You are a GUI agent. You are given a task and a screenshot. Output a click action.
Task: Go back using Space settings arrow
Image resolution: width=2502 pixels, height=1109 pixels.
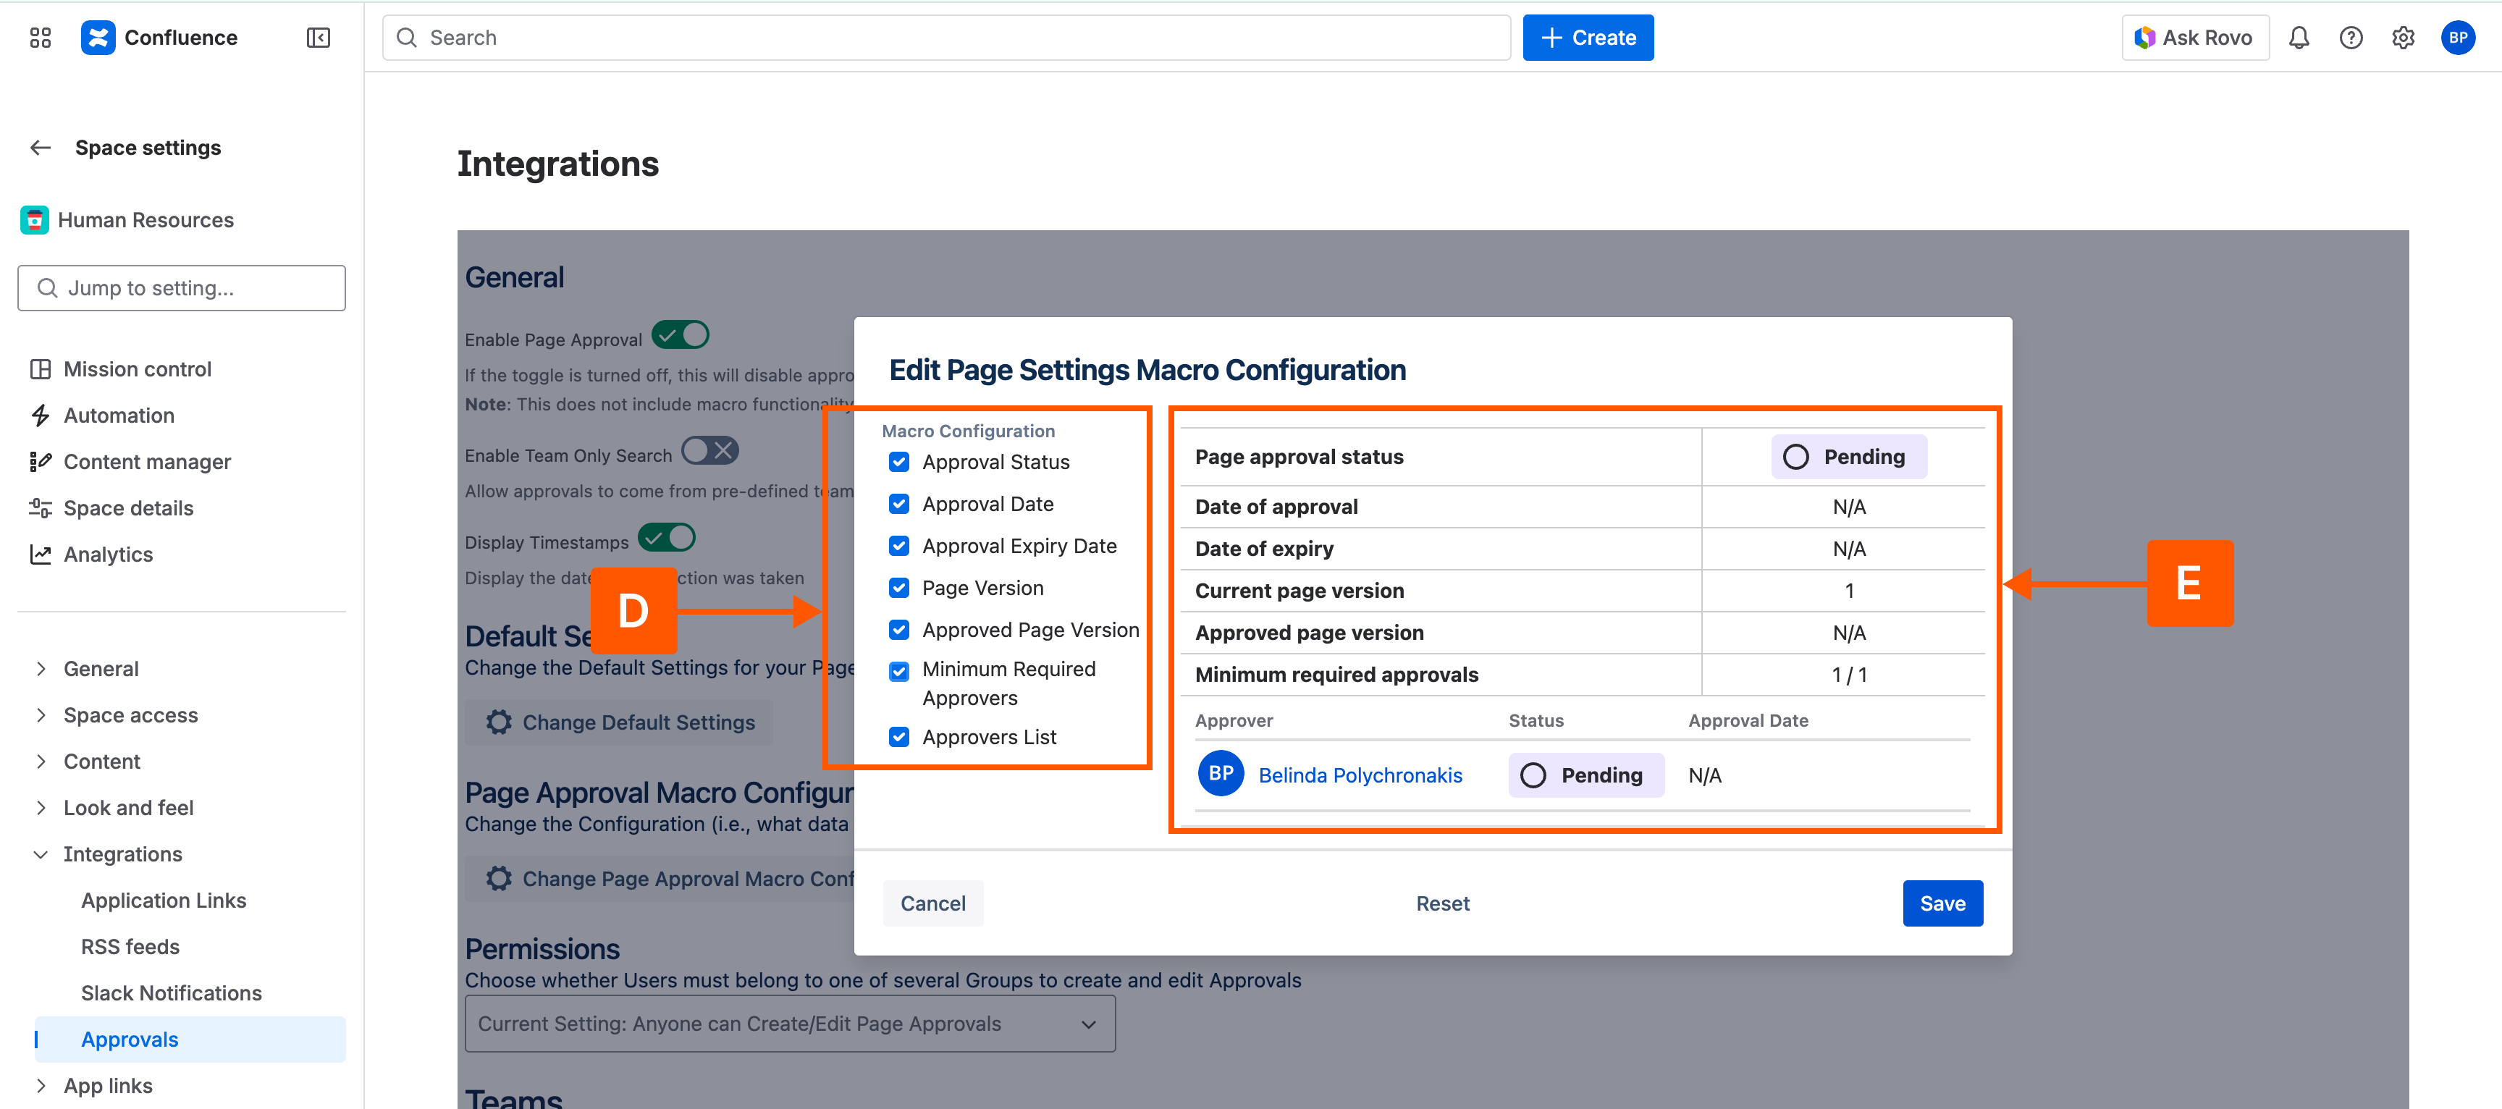click(x=40, y=148)
